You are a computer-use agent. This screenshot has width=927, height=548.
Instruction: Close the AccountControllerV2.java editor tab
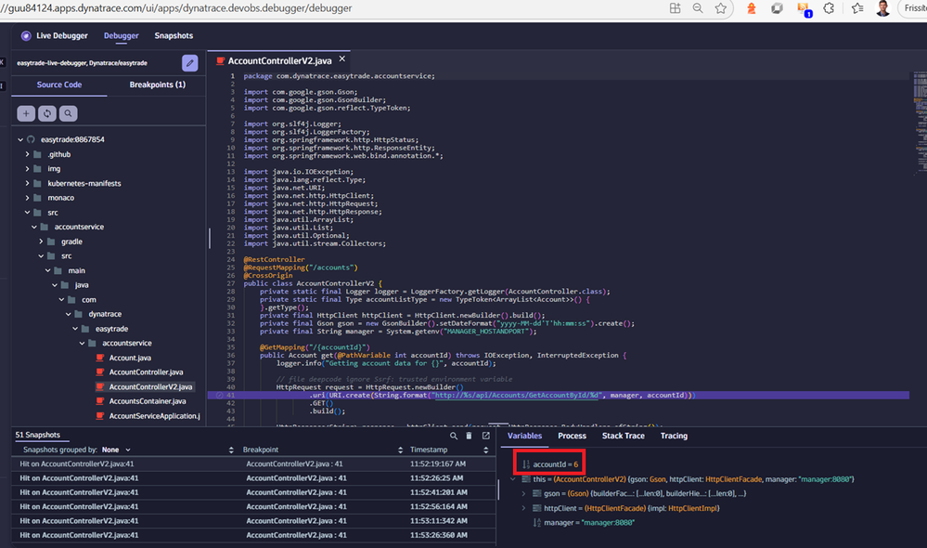[341, 59]
